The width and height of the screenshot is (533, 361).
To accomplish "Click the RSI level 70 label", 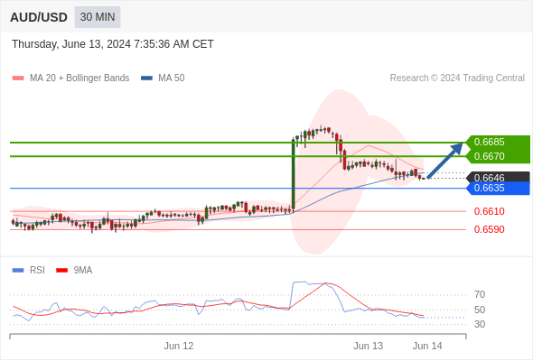I will pyautogui.click(x=480, y=294).
